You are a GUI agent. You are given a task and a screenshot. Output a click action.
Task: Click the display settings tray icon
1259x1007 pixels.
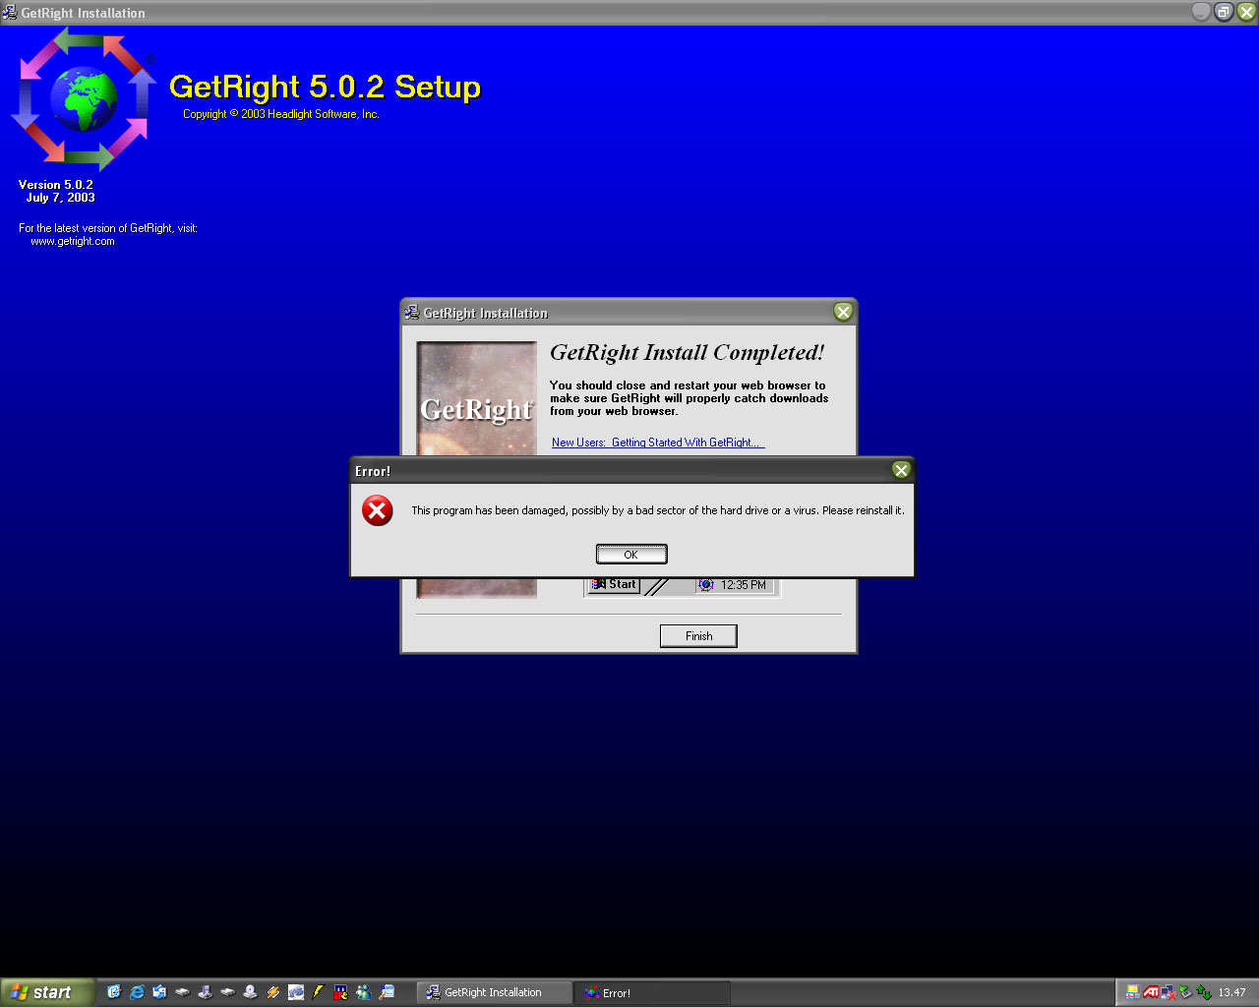pyautogui.click(x=1133, y=992)
